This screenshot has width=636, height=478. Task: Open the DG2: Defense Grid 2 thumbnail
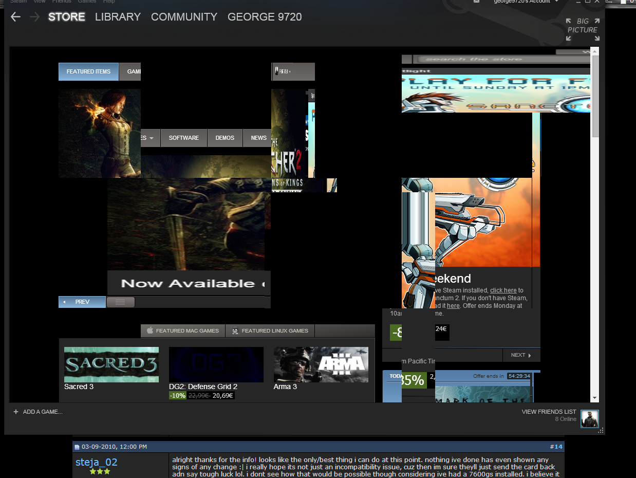pyautogui.click(x=216, y=364)
